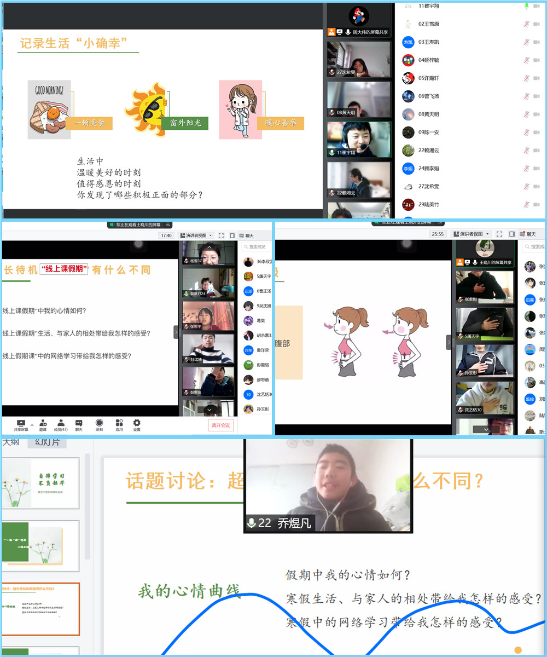Toggle side panel icon in the 17:40 window
The image size is (547, 657).
[232, 235]
